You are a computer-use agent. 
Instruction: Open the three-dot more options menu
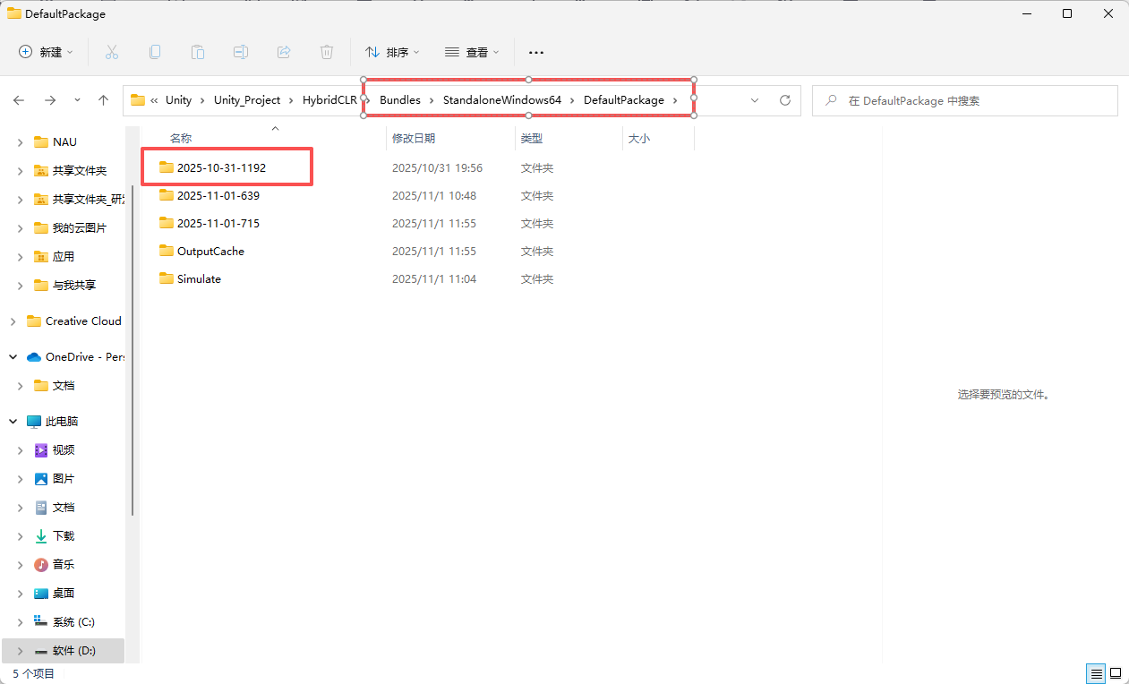point(536,53)
